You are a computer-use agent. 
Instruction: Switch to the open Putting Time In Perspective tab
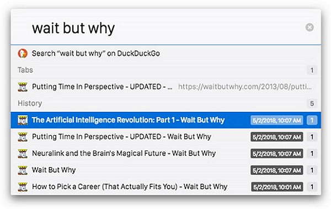[166, 87]
